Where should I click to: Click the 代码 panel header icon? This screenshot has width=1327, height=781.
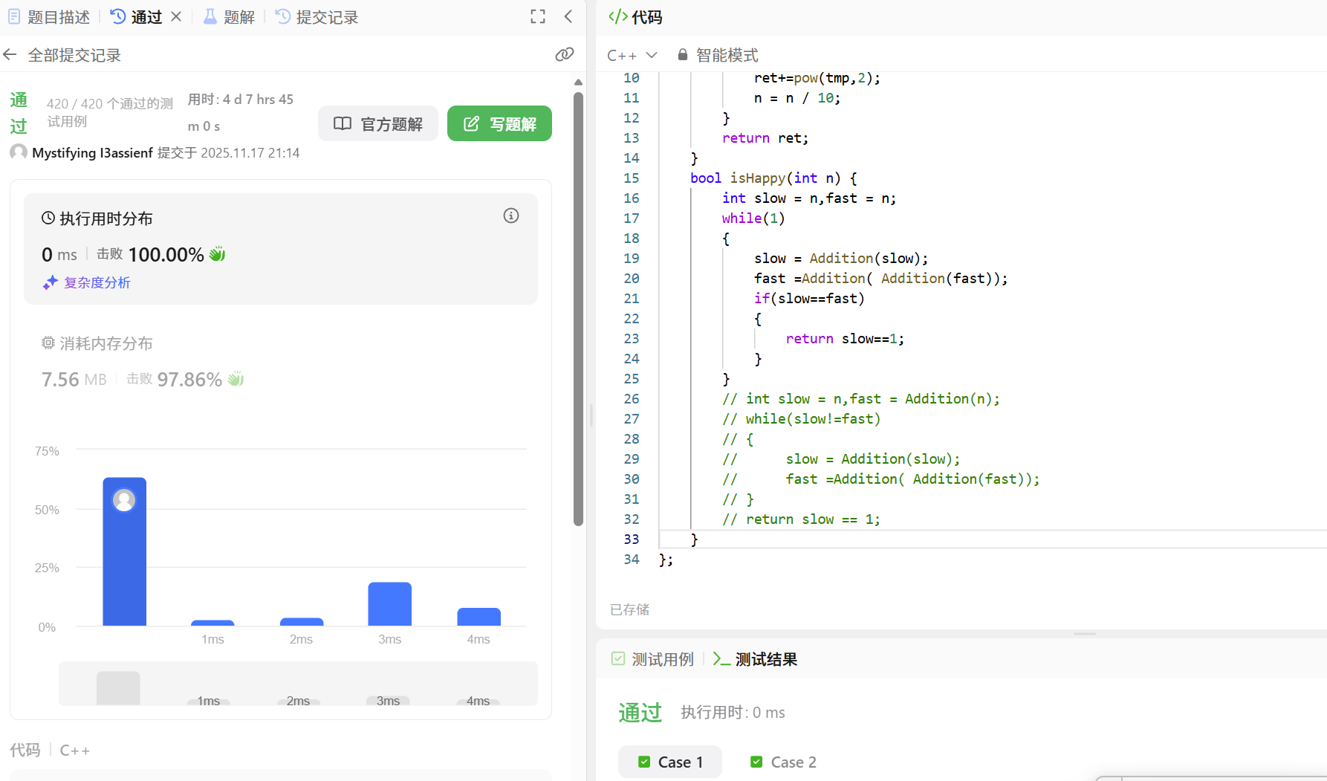tap(617, 16)
